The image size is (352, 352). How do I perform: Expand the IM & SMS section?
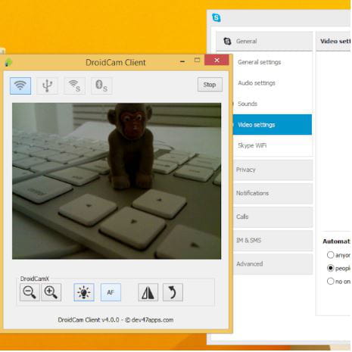(273, 240)
